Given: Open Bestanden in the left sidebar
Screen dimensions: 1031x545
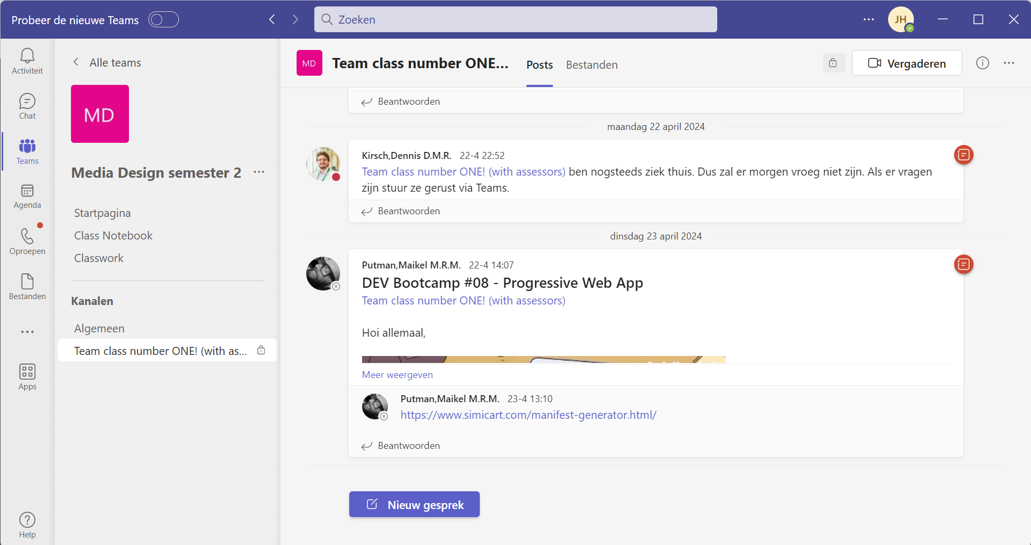Looking at the screenshot, I should 27,286.
